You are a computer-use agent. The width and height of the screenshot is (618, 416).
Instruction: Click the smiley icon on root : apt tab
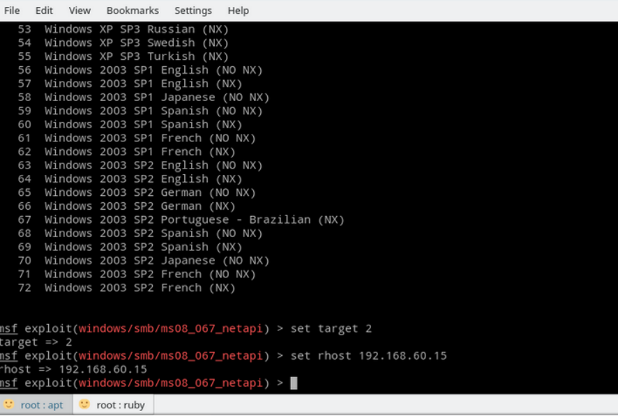(x=8, y=404)
